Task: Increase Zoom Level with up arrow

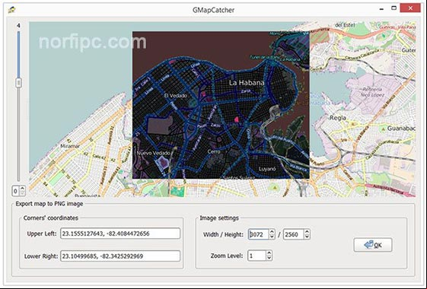Action: (x=269, y=253)
